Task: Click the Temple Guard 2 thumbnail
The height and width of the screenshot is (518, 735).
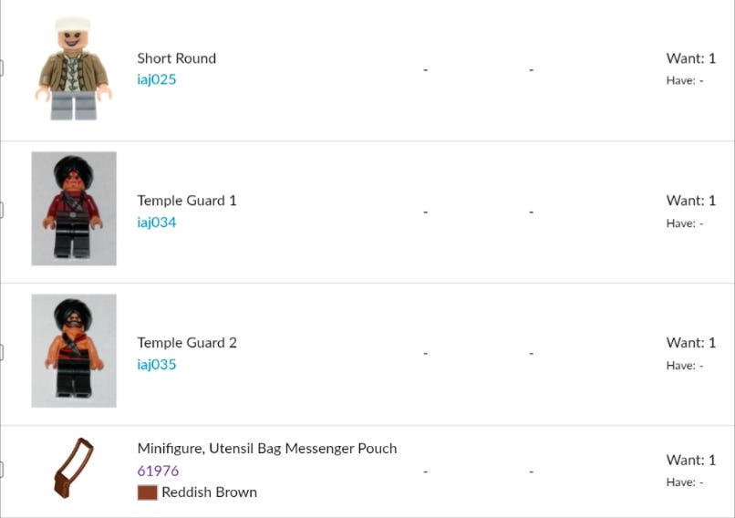Action: click(x=74, y=351)
